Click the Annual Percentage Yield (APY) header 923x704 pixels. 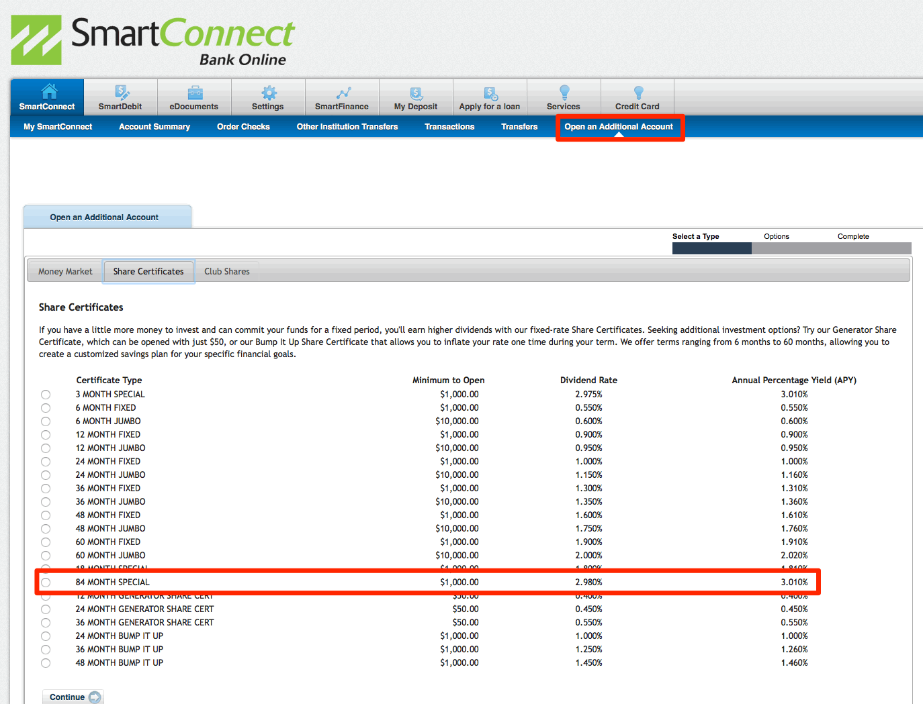794,380
